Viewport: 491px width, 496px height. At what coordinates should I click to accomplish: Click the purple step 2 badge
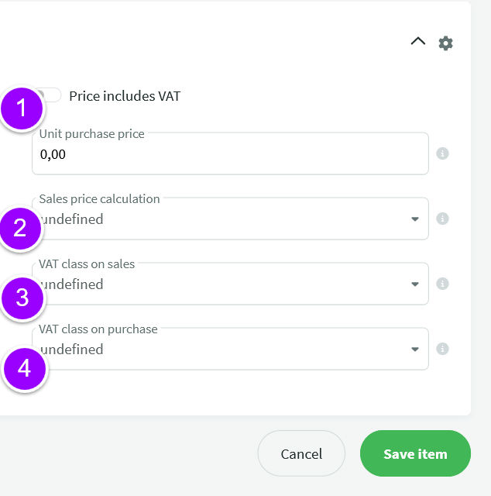click(x=20, y=228)
